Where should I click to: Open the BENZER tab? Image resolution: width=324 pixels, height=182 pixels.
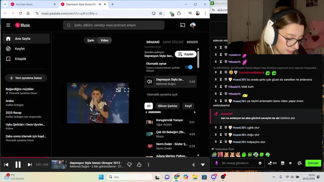(x=192, y=42)
